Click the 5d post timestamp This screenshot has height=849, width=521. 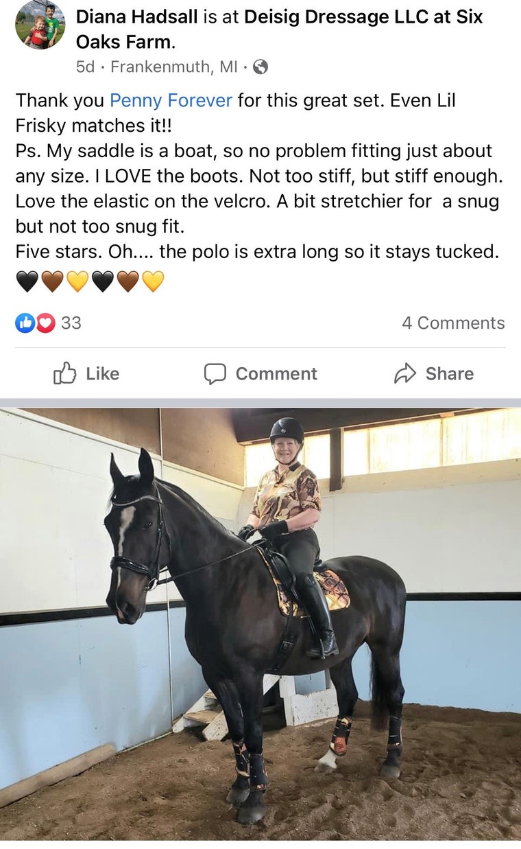coord(85,67)
